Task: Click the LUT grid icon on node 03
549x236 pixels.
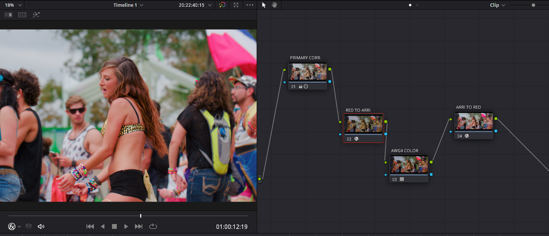Action: (x=402, y=179)
